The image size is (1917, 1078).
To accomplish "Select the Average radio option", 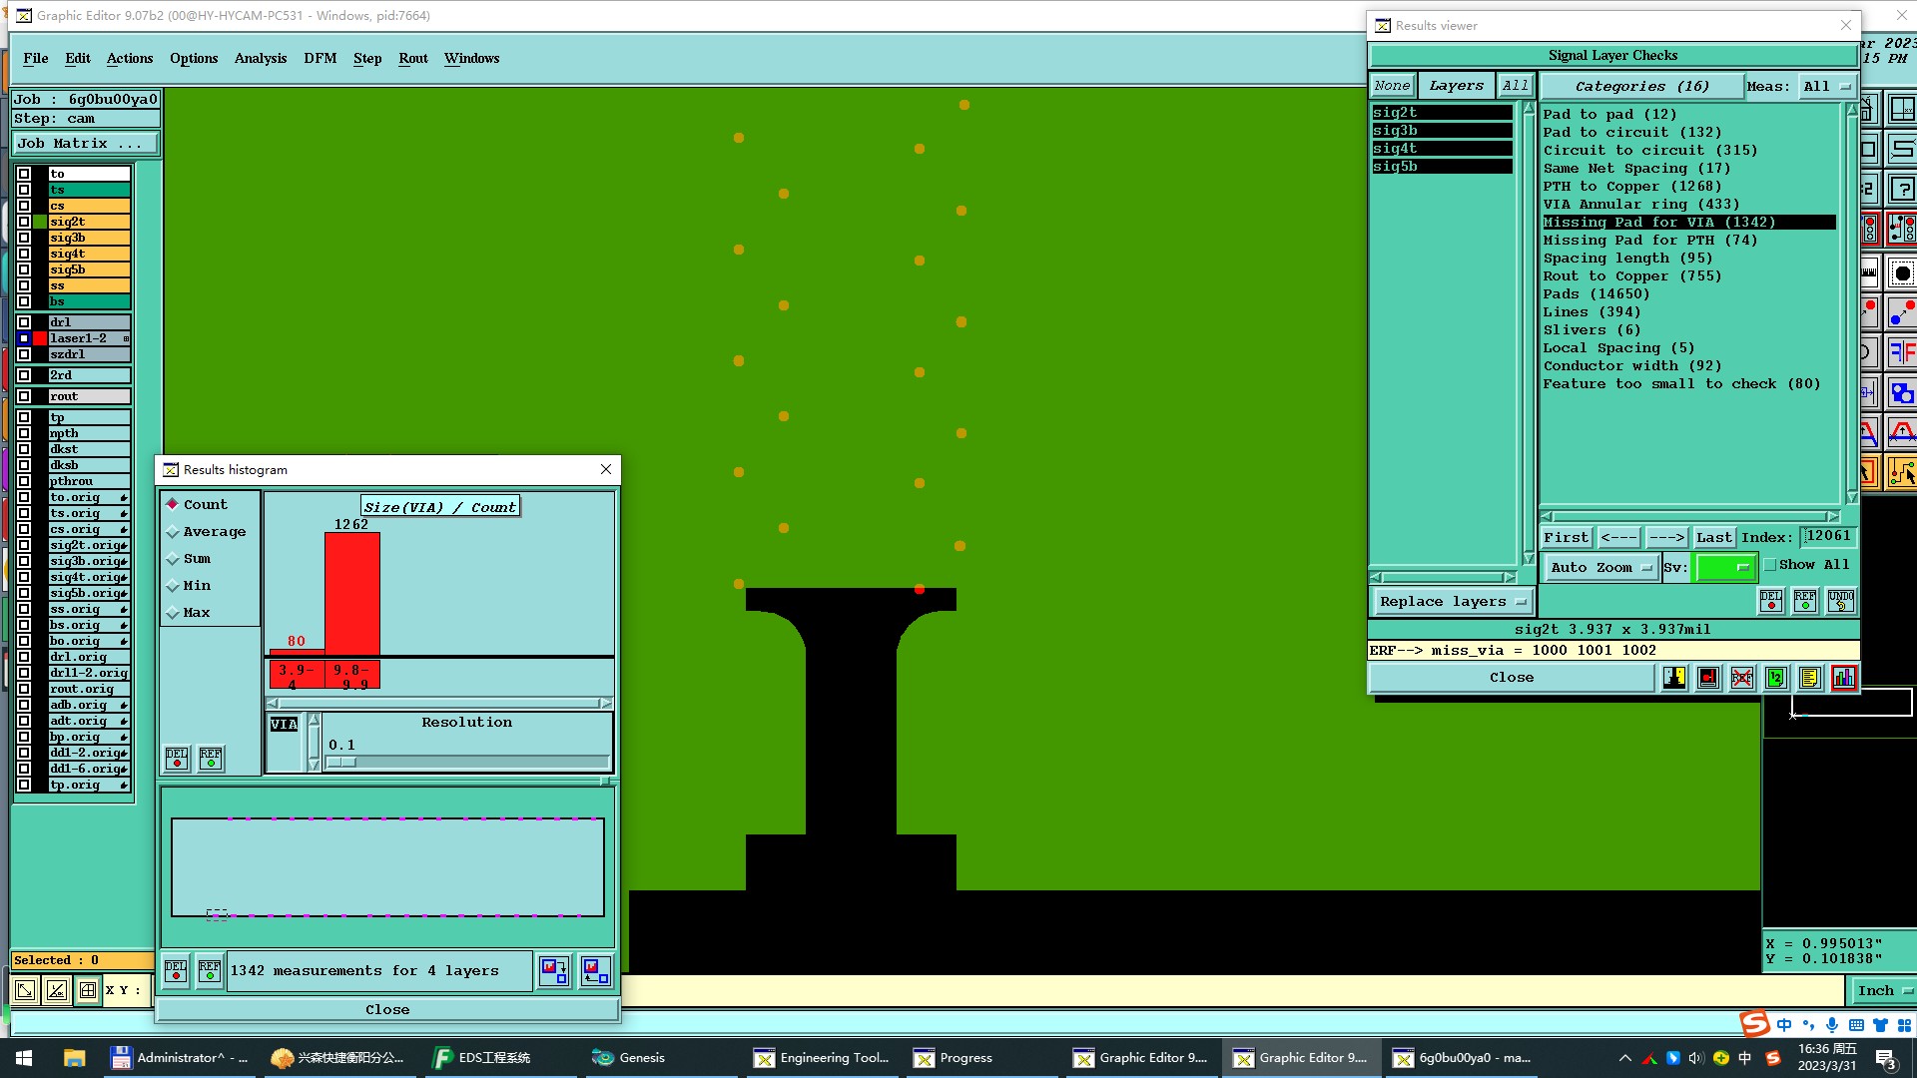I will point(173,532).
